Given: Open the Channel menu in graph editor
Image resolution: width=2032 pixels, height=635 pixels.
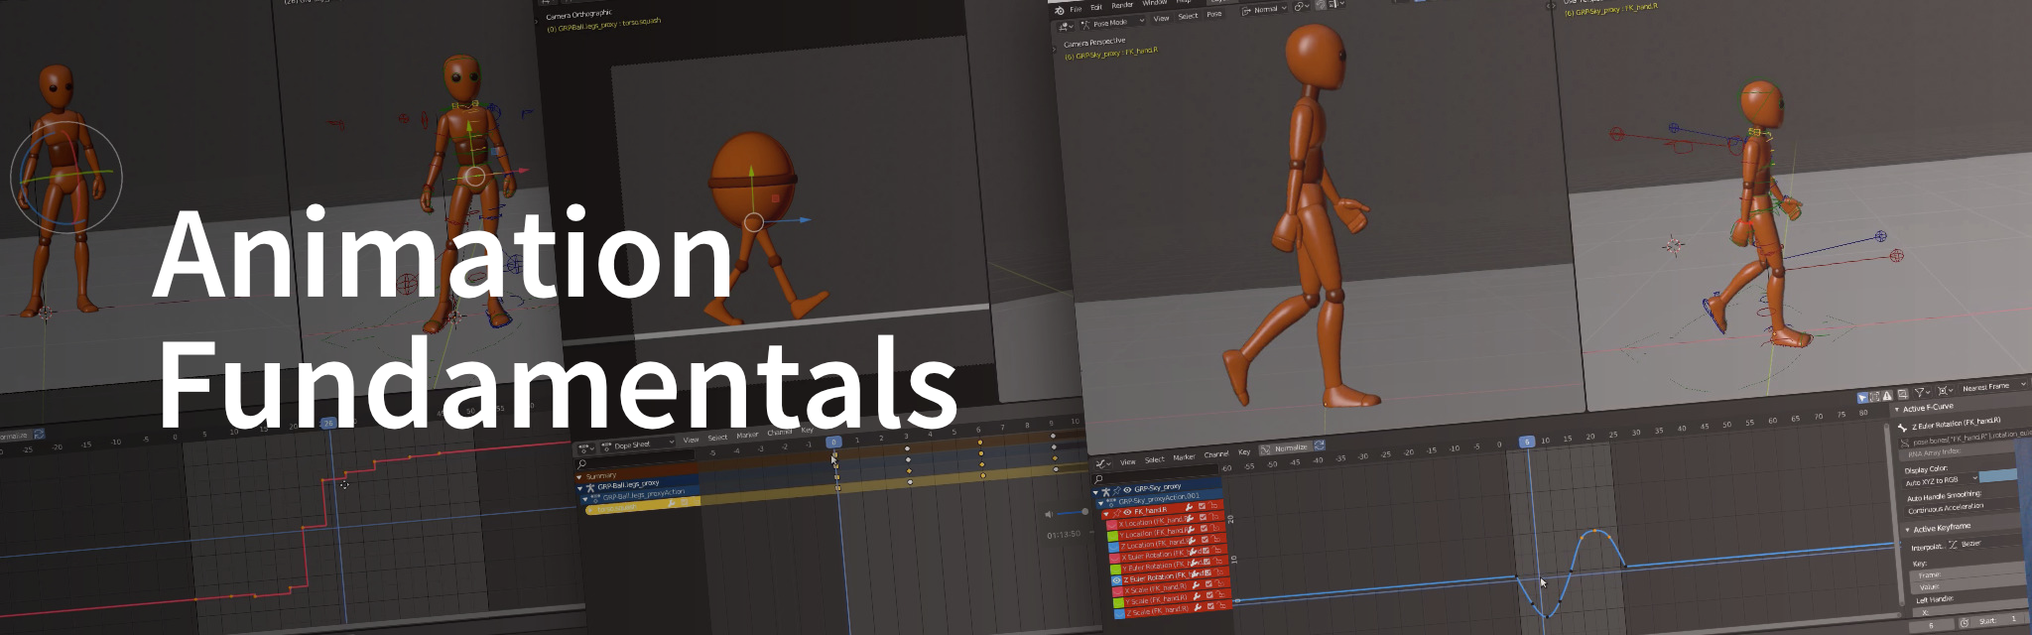Looking at the screenshot, I should point(1215,454).
